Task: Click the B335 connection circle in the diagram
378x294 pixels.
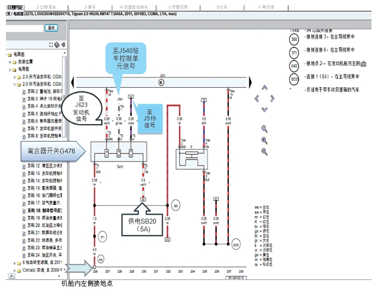Action: pos(236,244)
